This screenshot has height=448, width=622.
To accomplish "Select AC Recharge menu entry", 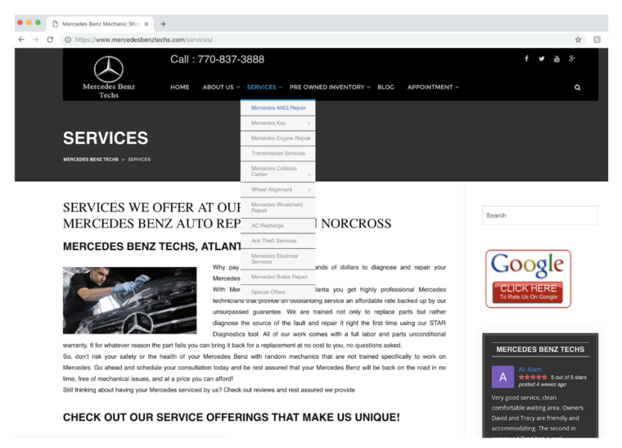I will pos(278,225).
